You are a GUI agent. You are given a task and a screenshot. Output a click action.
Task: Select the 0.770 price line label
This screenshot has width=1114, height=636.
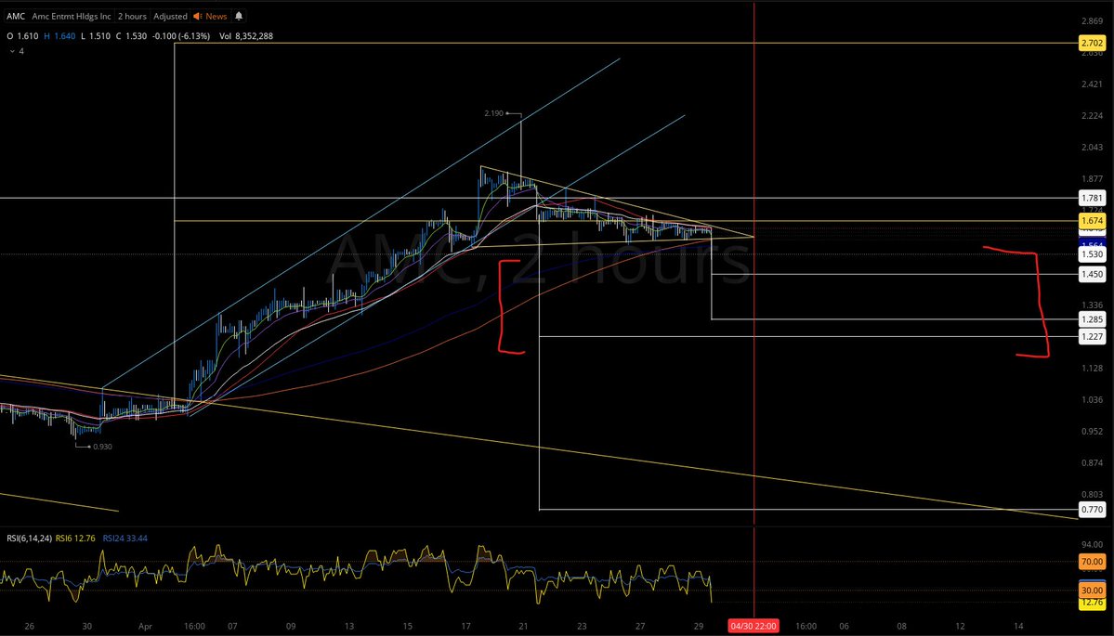pos(1092,509)
